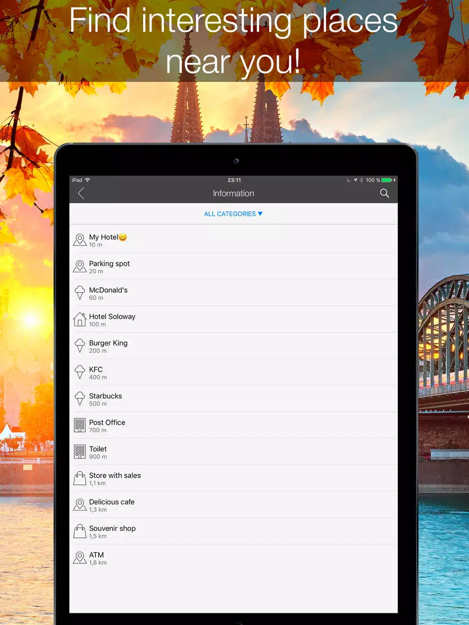Screen dimensions: 469x625
Task: Open the Delicious cafe entry
Action: 233,505
